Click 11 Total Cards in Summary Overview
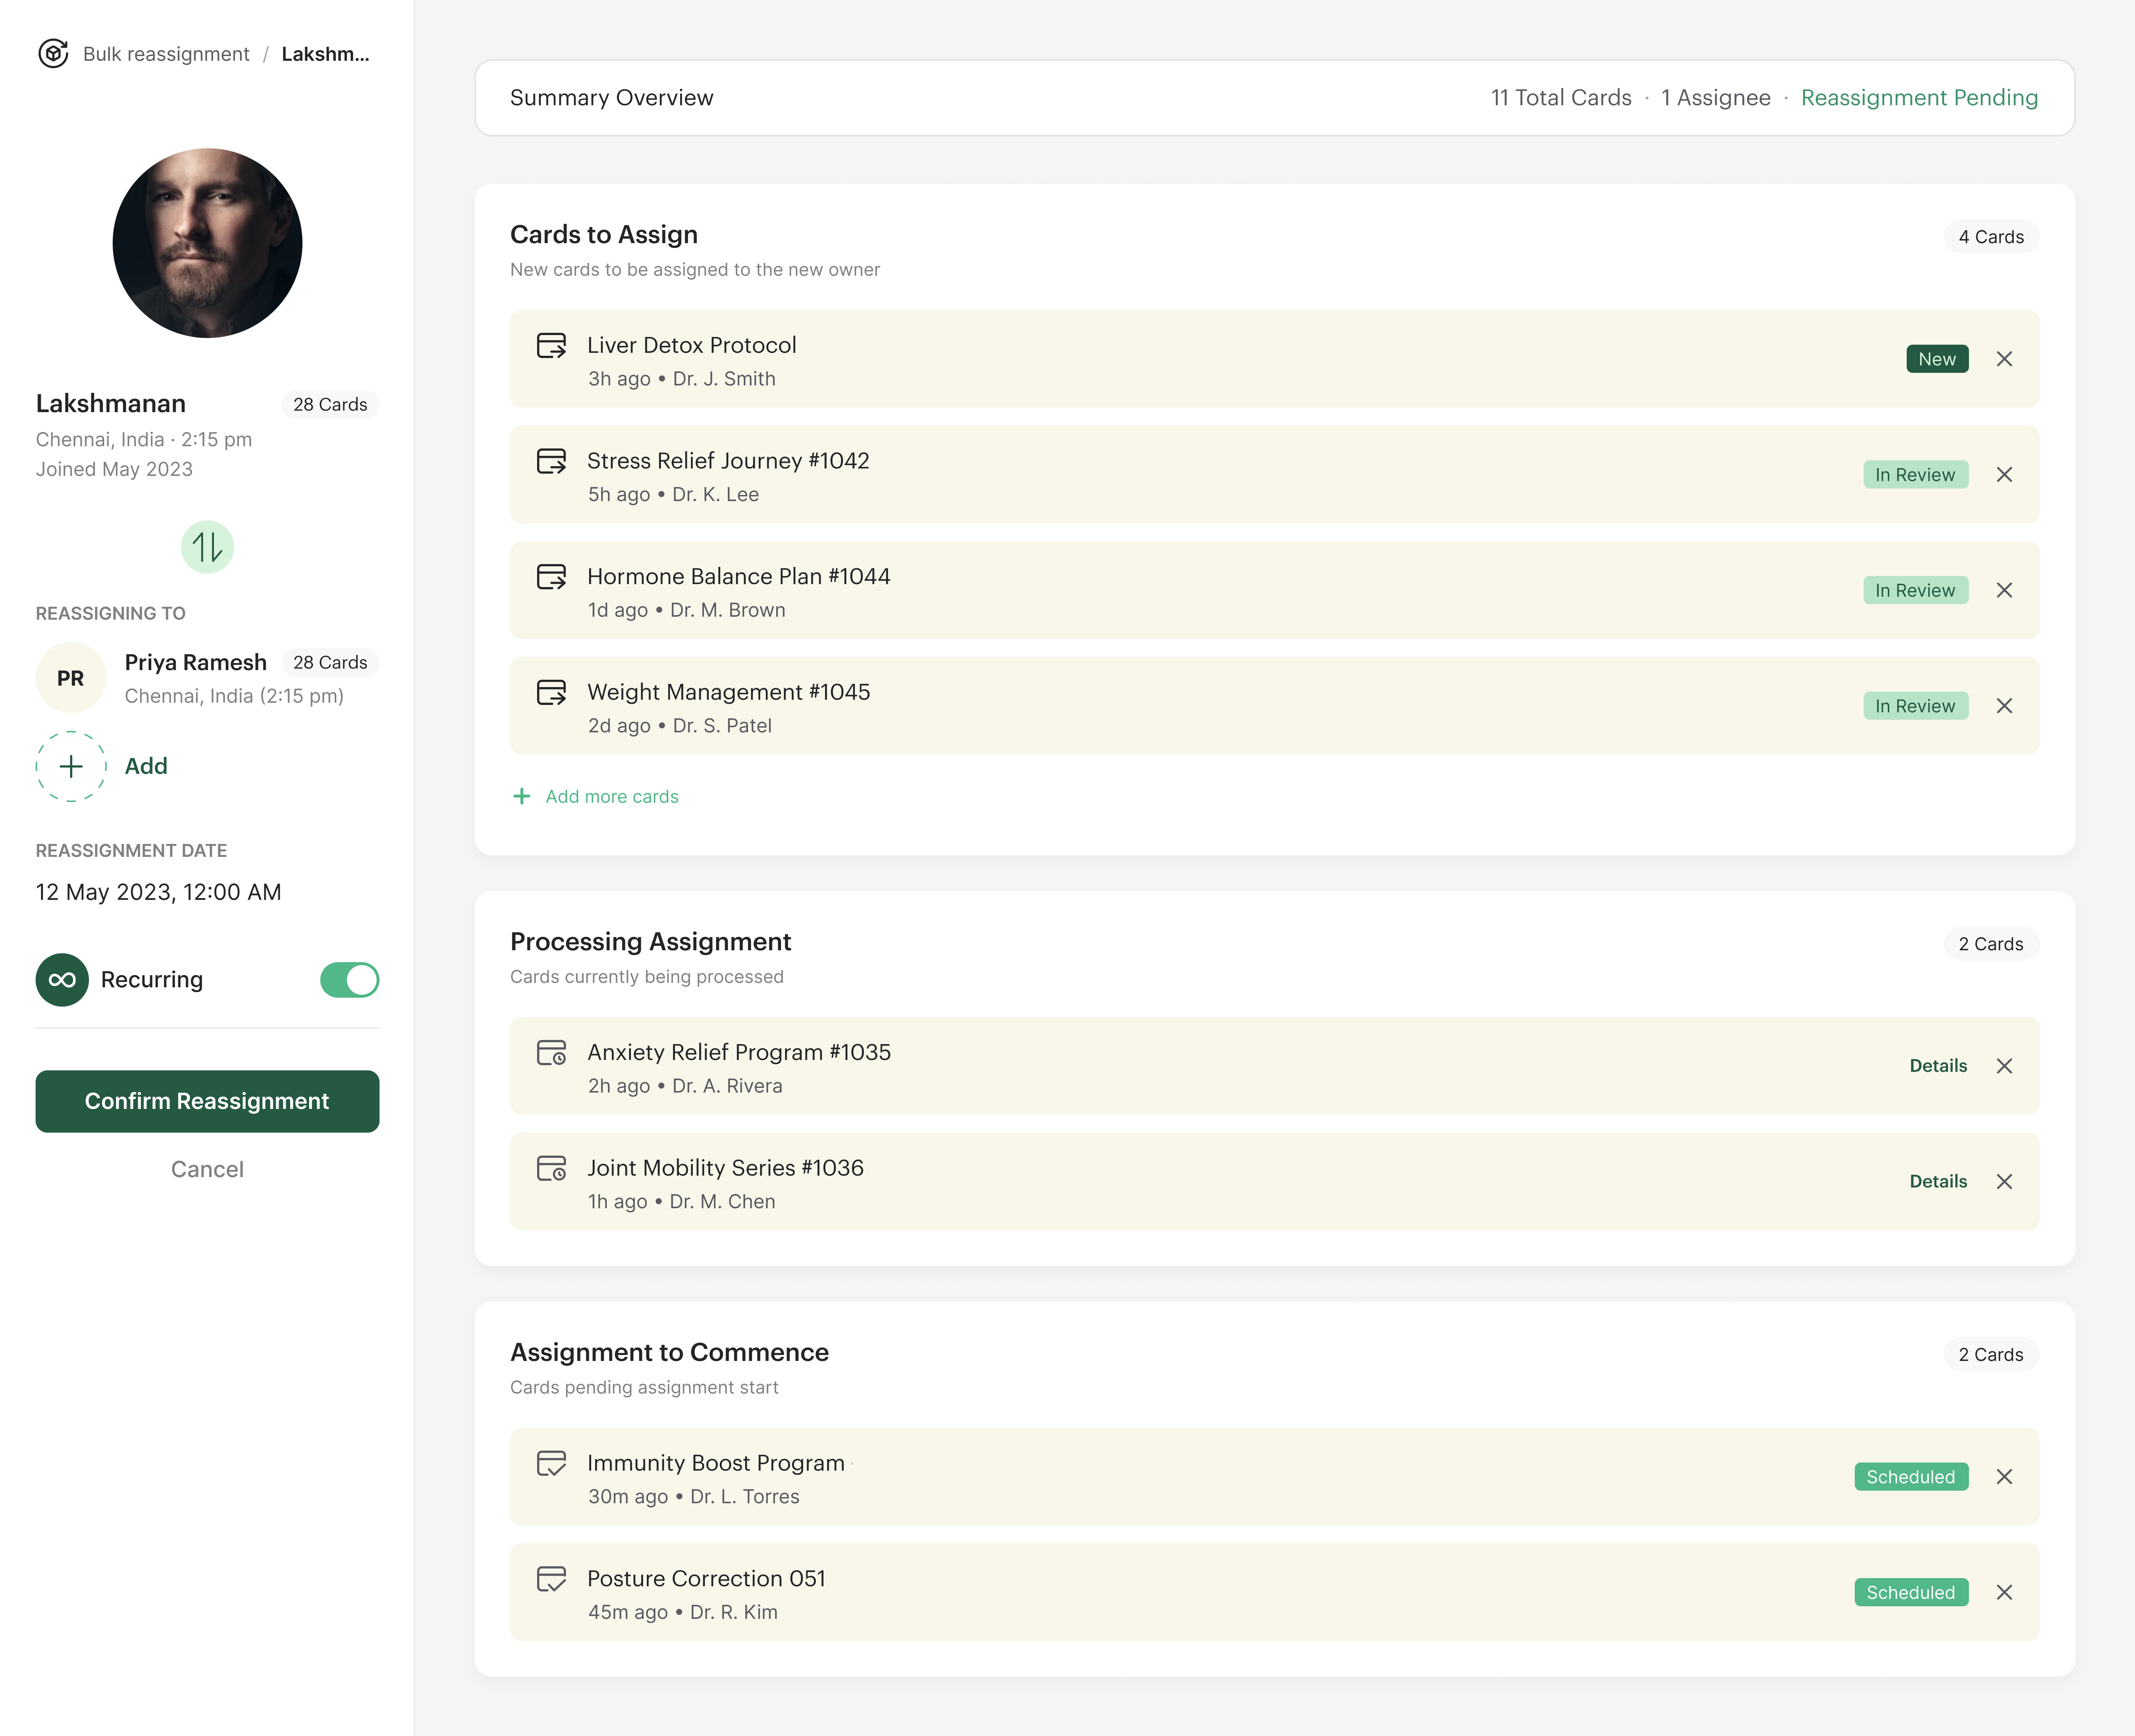 click(x=1561, y=98)
